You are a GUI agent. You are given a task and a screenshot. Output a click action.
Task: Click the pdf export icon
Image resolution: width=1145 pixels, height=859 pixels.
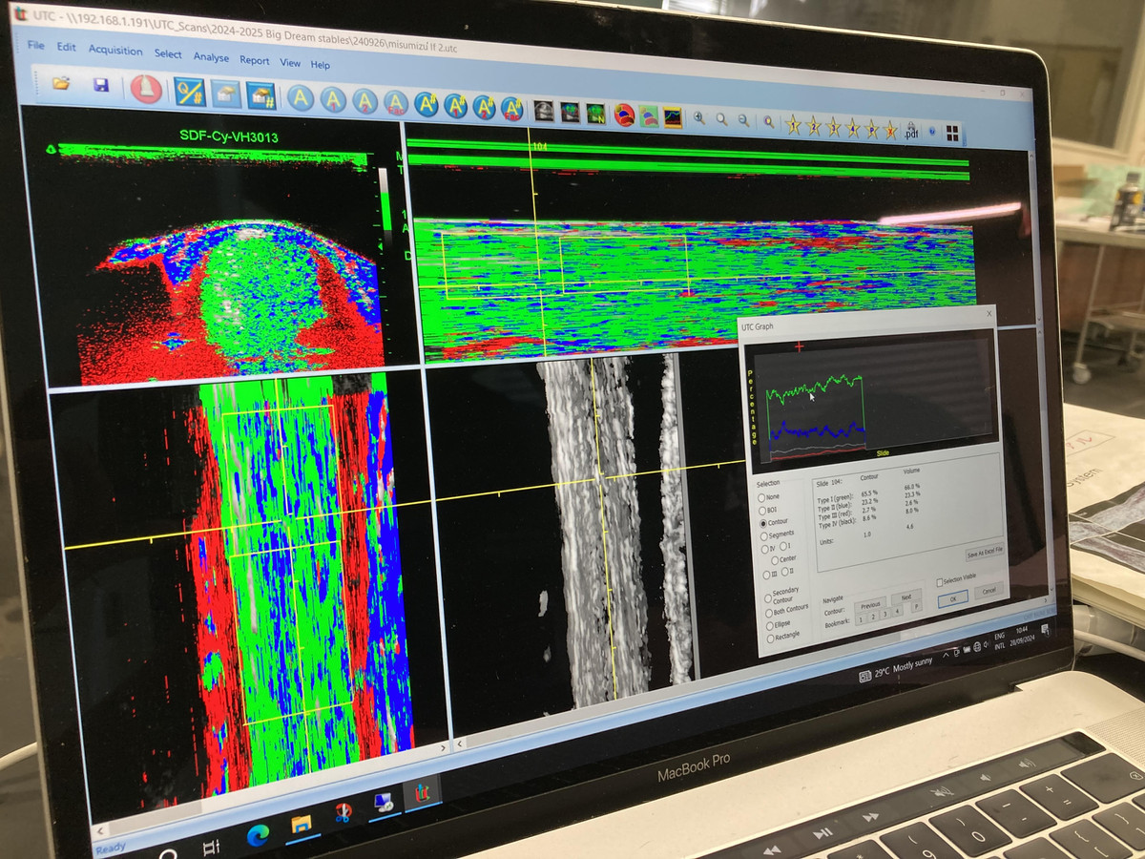(911, 131)
